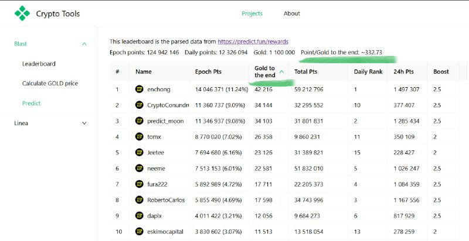469x241 pixels.
Task: Open the About nav tab
Action: coord(291,13)
